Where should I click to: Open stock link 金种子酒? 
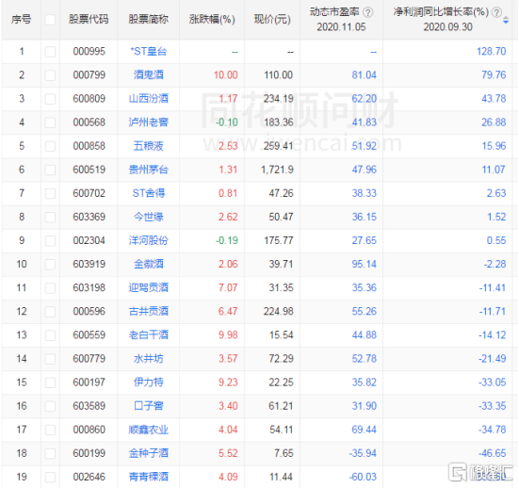pos(148,453)
